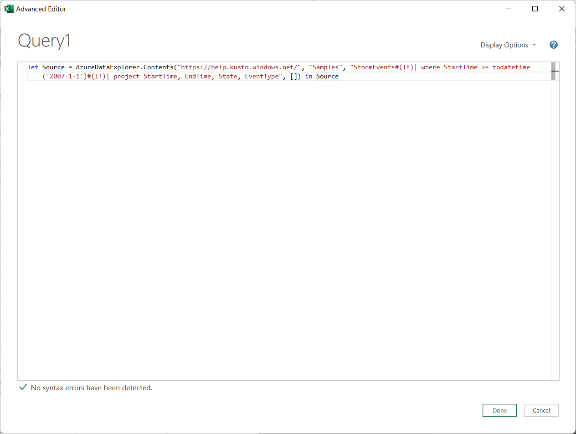Click the "in Source" text ending the query
Viewport: 576px width, 434px height.
click(x=322, y=76)
